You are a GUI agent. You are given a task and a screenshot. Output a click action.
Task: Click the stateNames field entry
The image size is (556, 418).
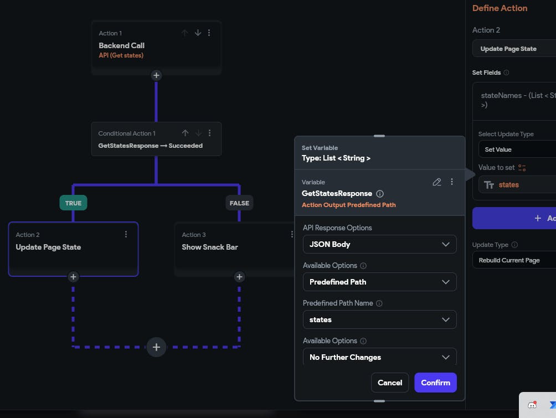(514, 100)
